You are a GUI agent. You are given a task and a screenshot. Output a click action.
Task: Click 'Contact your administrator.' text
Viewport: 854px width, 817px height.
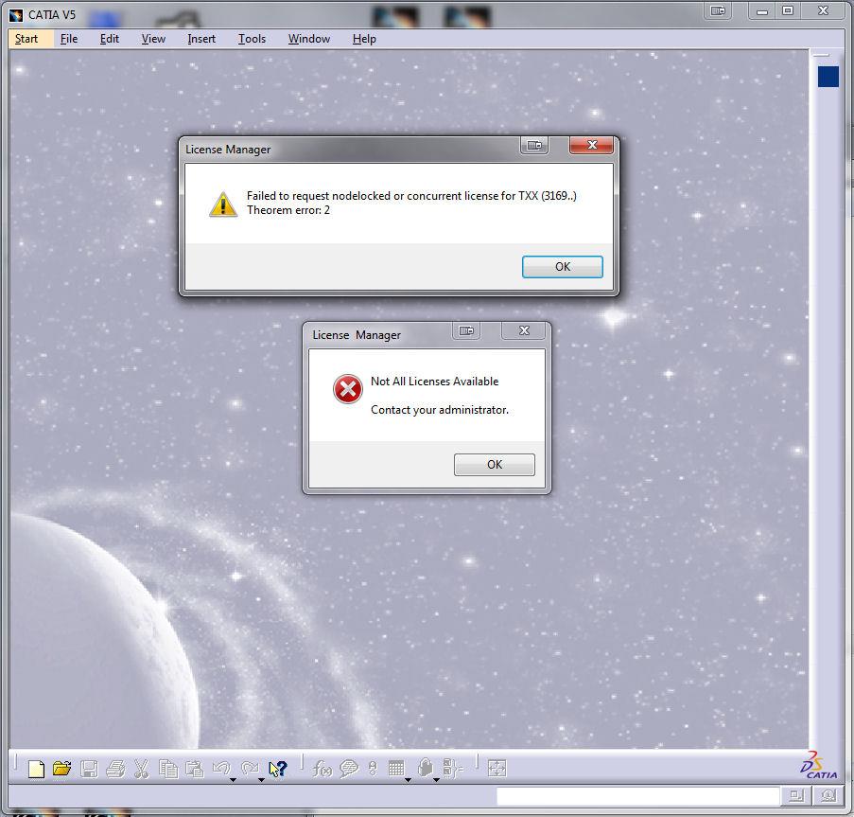pos(440,410)
